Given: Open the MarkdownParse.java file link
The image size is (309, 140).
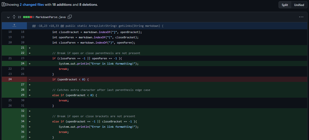Looking at the screenshot, I should click(x=51, y=17).
